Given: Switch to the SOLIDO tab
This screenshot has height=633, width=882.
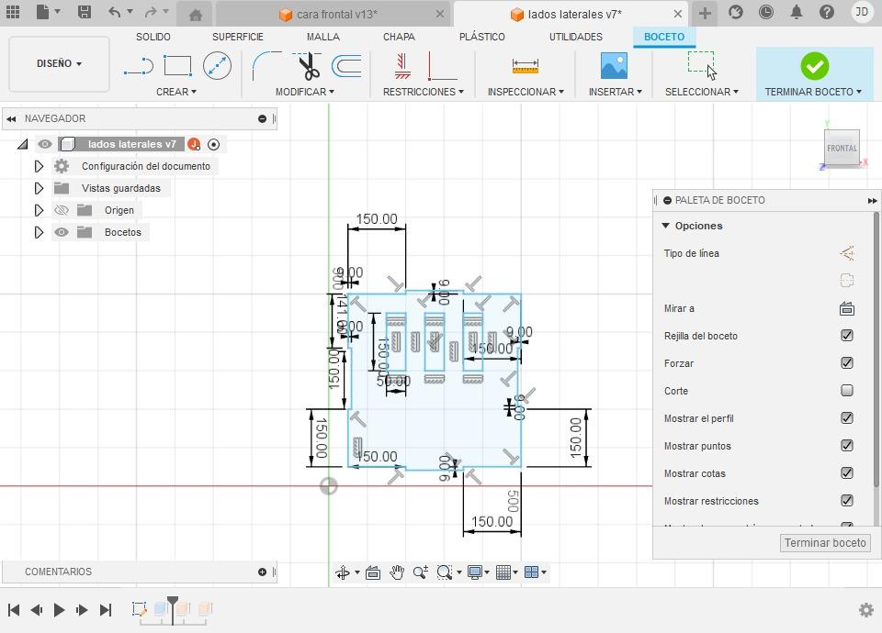Looking at the screenshot, I should tap(153, 37).
